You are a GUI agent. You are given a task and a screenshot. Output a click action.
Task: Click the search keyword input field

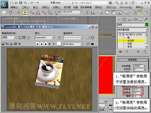click(x=91, y=3)
